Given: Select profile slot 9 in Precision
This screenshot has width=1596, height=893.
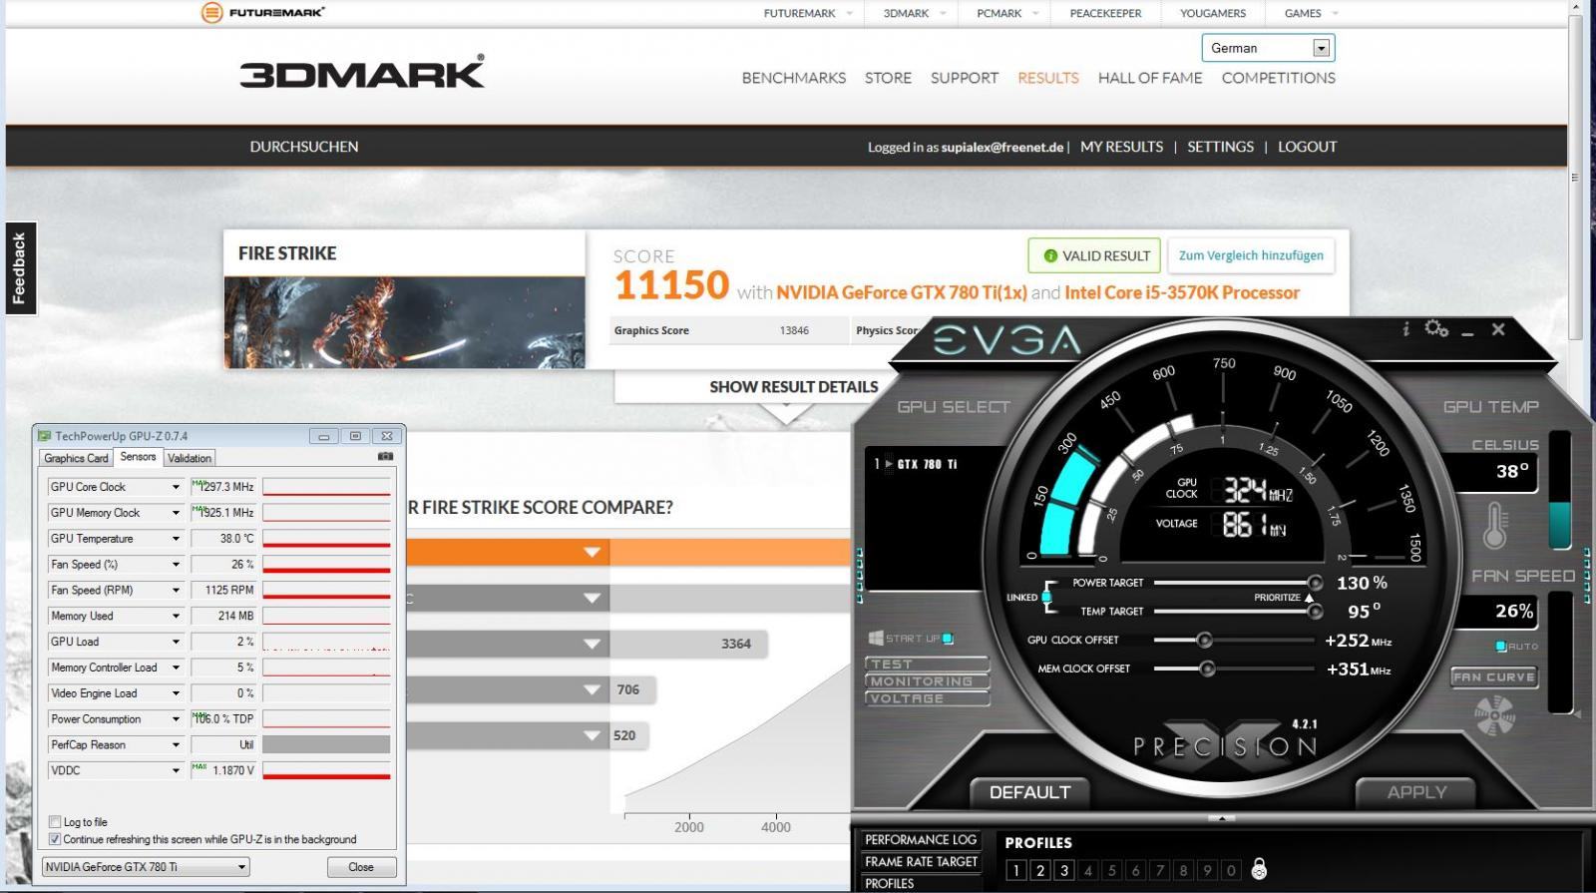Looking at the screenshot, I should click(x=1207, y=870).
